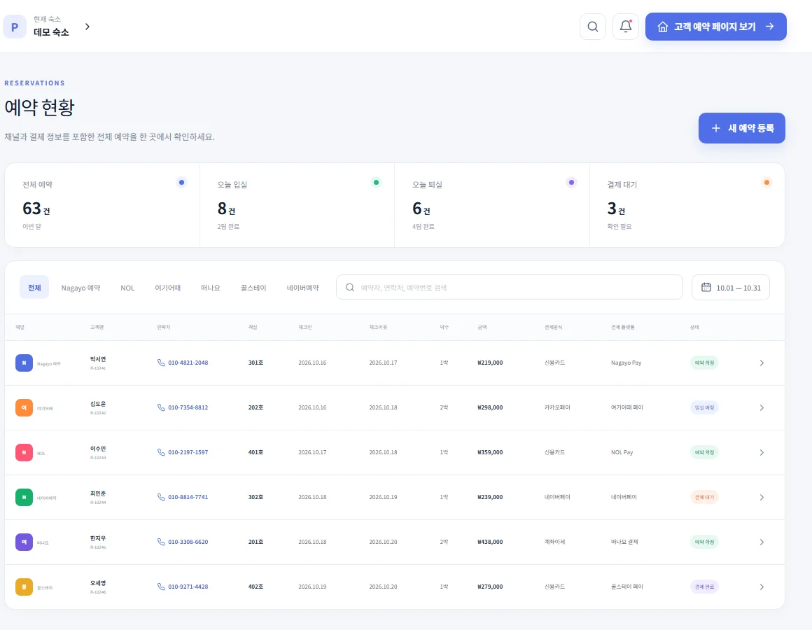This screenshot has height=630, width=812.
Task: Open details chevron for 박서연's reservation
Action: coord(762,363)
